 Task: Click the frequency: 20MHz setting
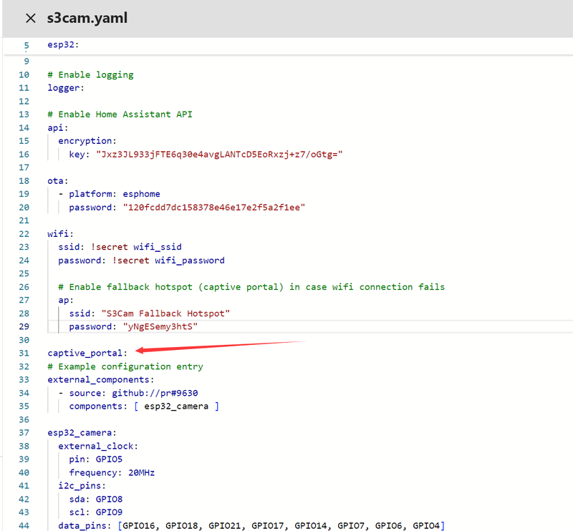(112, 472)
